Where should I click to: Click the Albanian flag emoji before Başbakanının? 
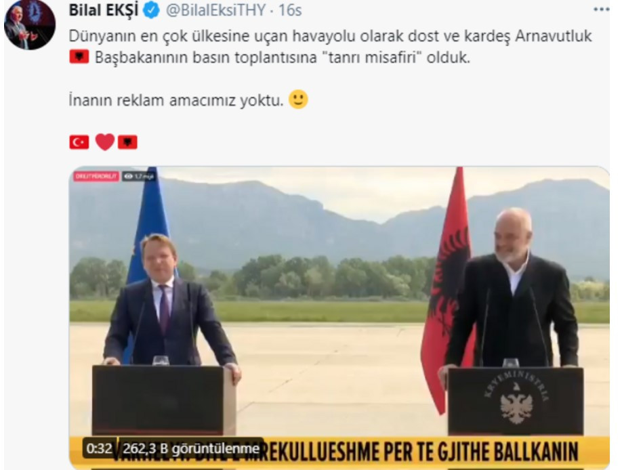79,57
